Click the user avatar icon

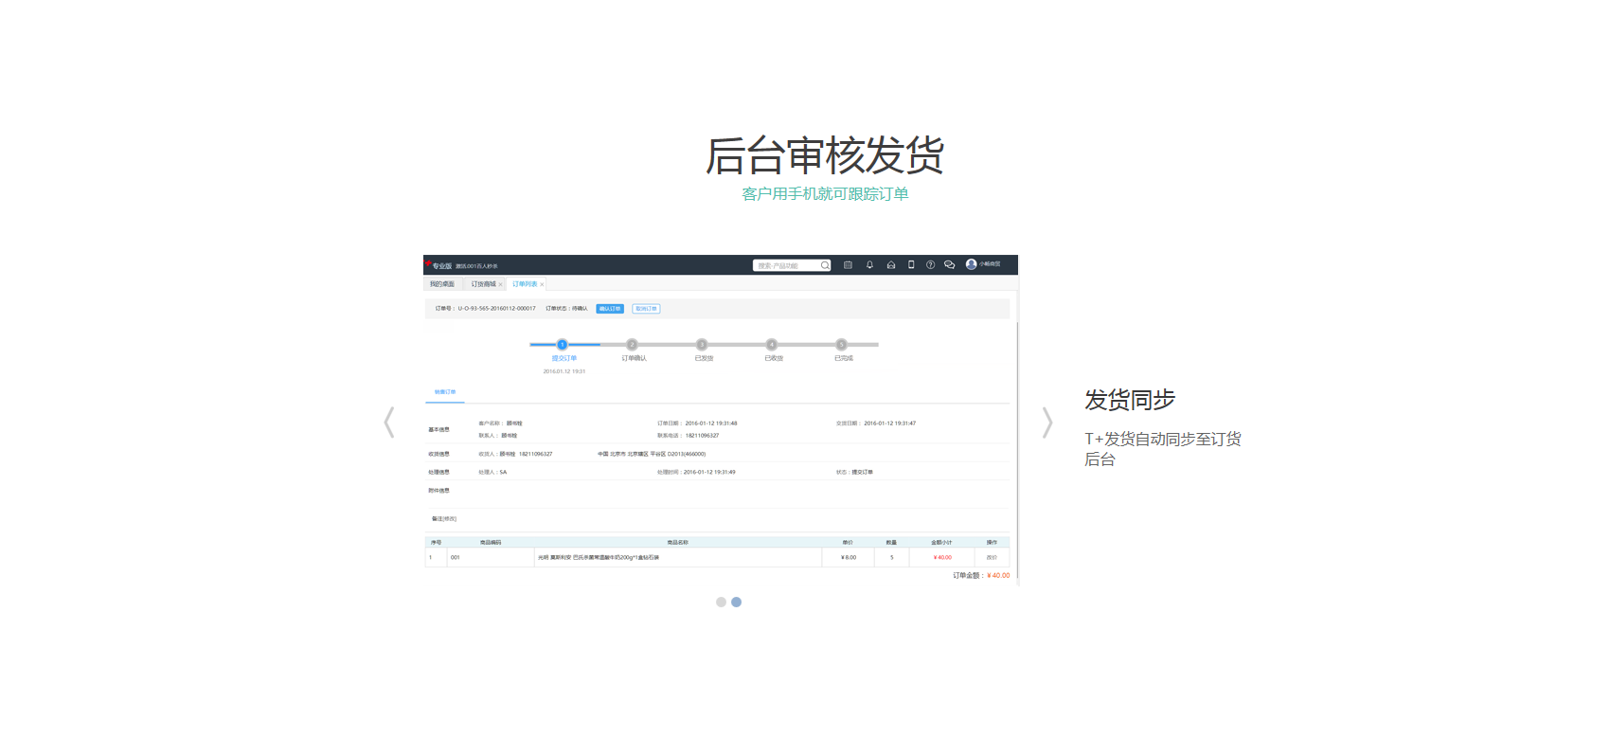[x=971, y=264]
